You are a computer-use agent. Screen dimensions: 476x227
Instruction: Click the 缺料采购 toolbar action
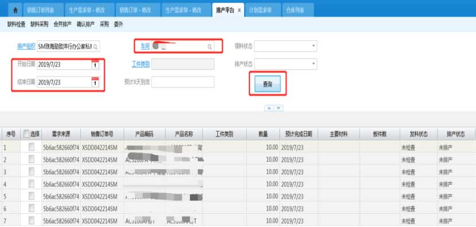click(x=39, y=25)
